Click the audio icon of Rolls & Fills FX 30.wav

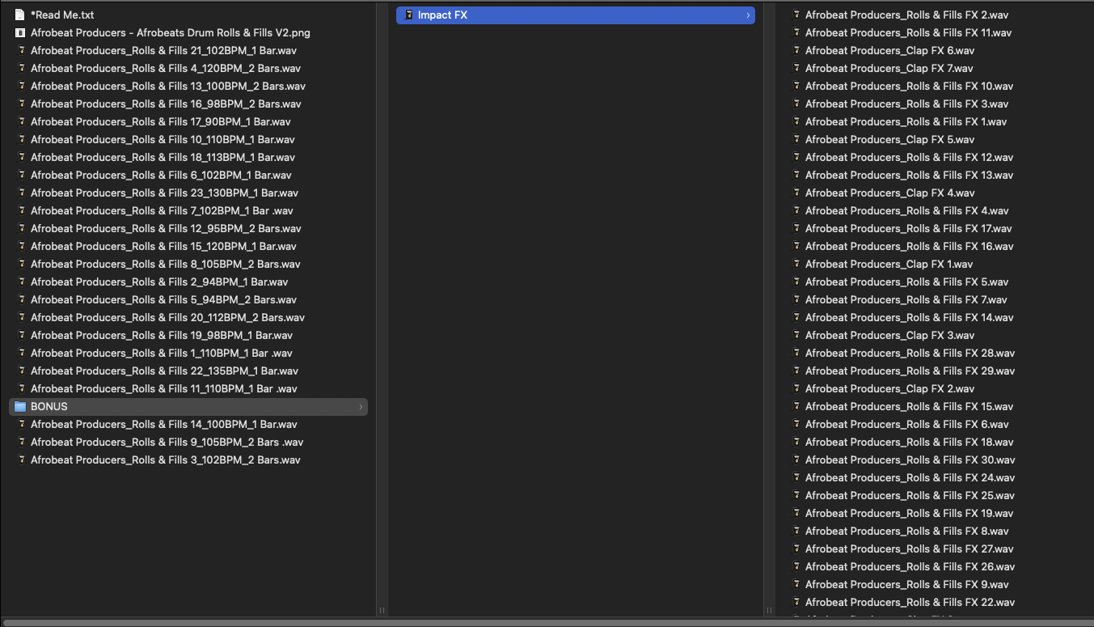[796, 460]
